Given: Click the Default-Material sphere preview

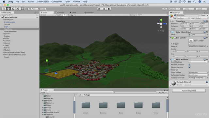Looking at the screenshot, I should [173, 83].
